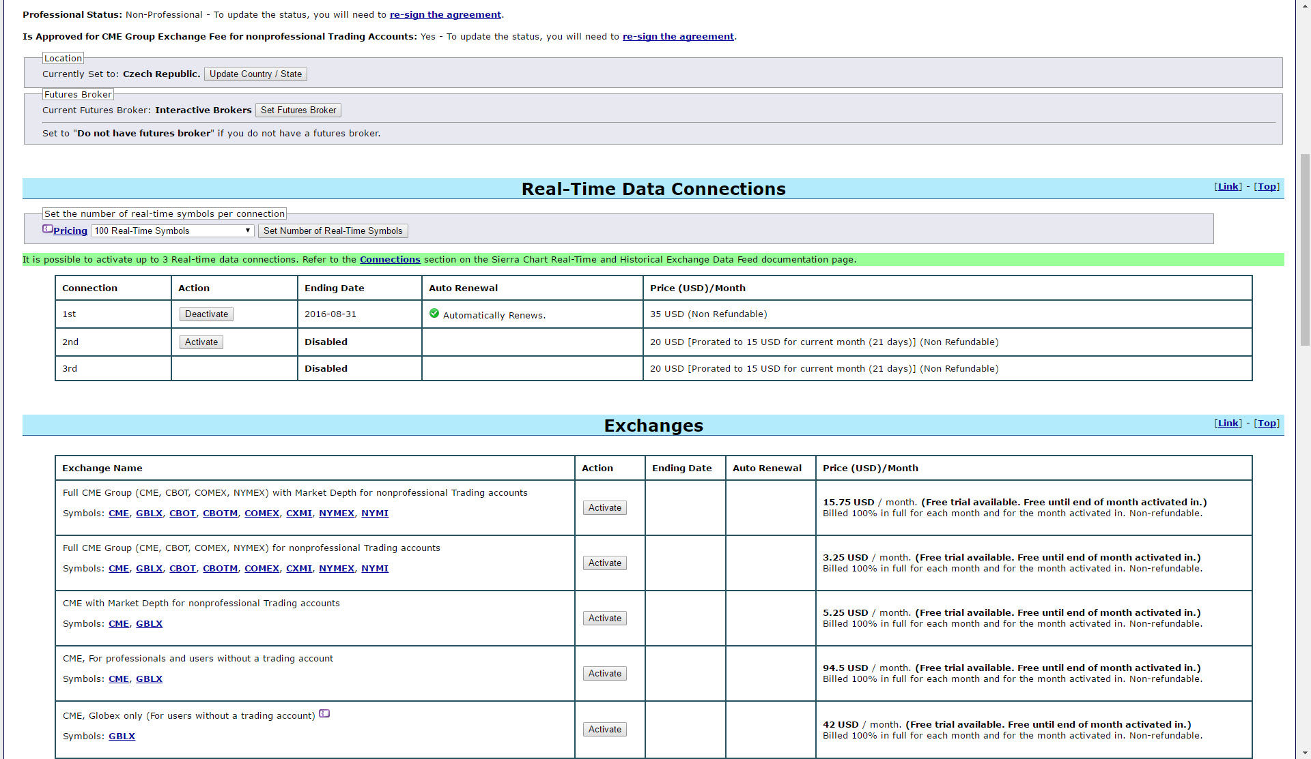Viewport: 1311px width, 759px height.
Task: Click the Top link in Exchanges header
Action: 1266,423
